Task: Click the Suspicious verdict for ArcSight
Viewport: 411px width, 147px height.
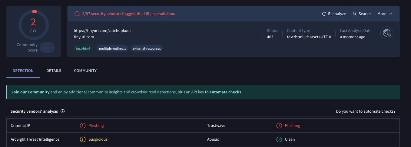Action: pos(98,139)
